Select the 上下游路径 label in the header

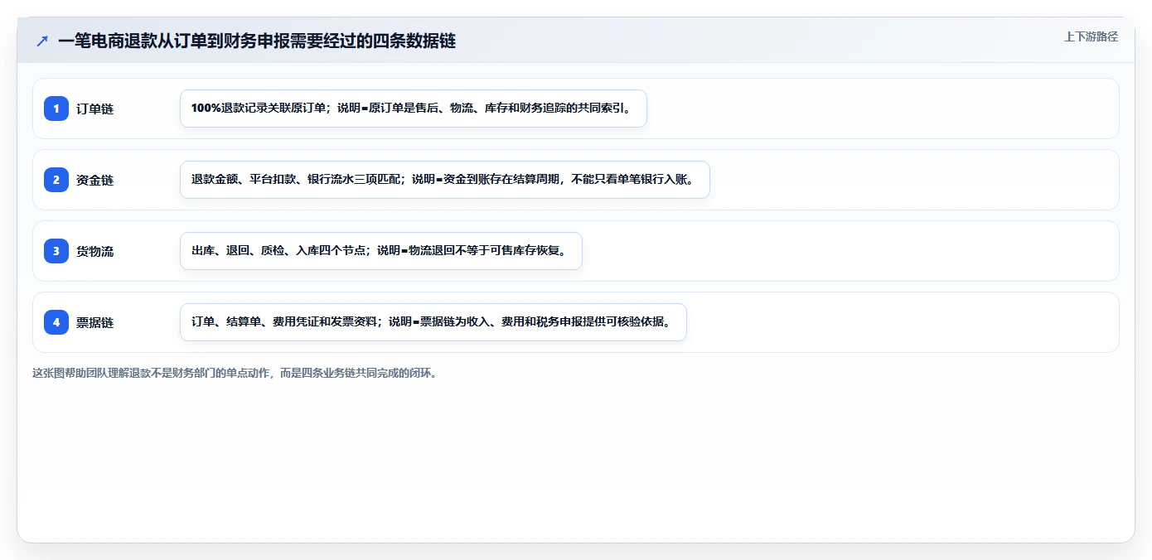tap(1091, 36)
